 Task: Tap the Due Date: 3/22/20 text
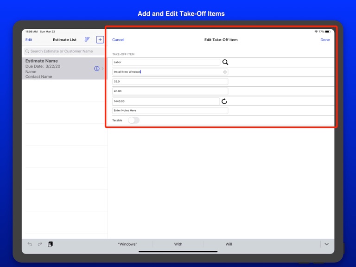[43, 66]
